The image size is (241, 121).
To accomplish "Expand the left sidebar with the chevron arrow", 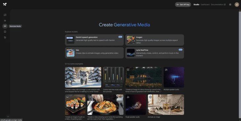I will pos(8,116).
